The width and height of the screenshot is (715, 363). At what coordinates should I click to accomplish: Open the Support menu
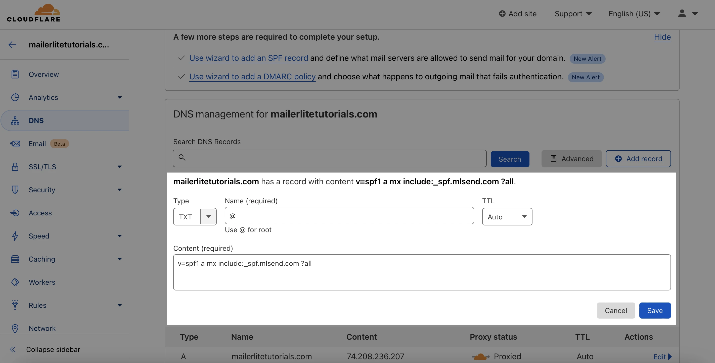coord(573,14)
